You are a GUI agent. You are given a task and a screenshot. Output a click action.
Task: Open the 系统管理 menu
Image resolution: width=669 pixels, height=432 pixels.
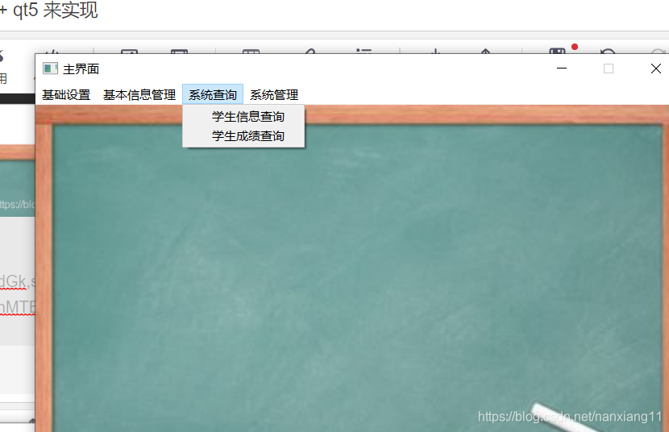pos(274,94)
